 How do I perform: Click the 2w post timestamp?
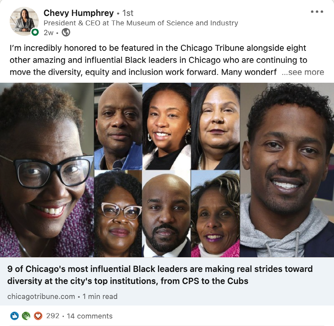coord(49,33)
